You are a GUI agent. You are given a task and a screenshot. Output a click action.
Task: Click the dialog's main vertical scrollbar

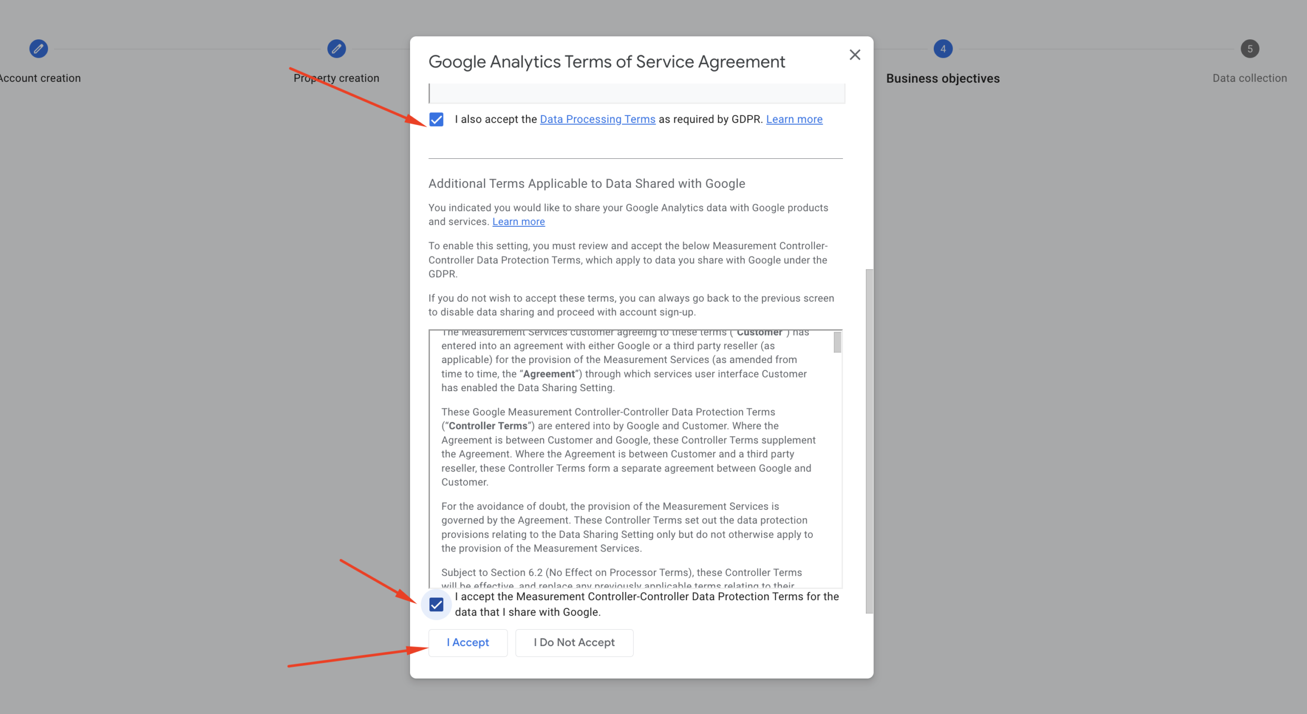pos(869,441)
